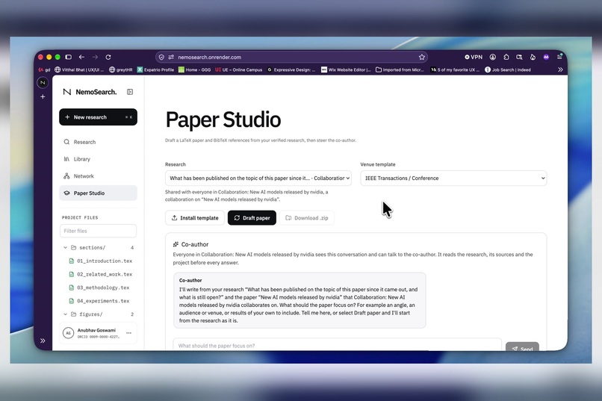The image size is (602, 401).
Task: Expand the rail with the bottom double chevron
Action: click(43, 341)
